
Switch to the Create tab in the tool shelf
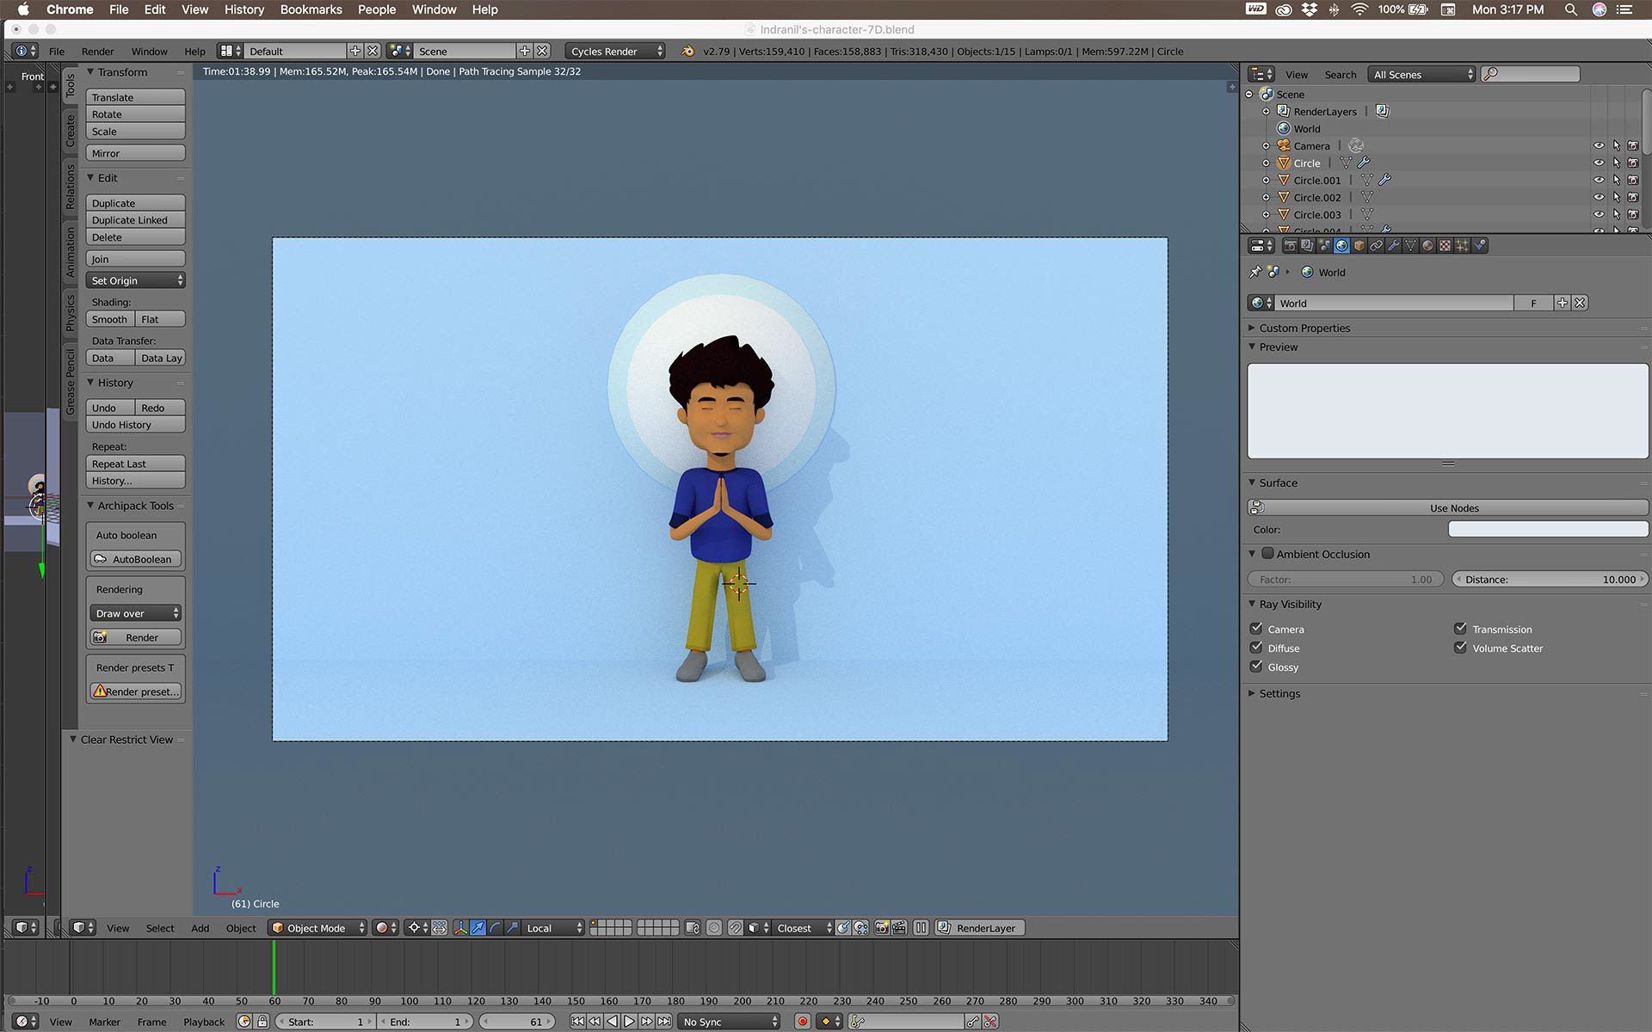71,131
